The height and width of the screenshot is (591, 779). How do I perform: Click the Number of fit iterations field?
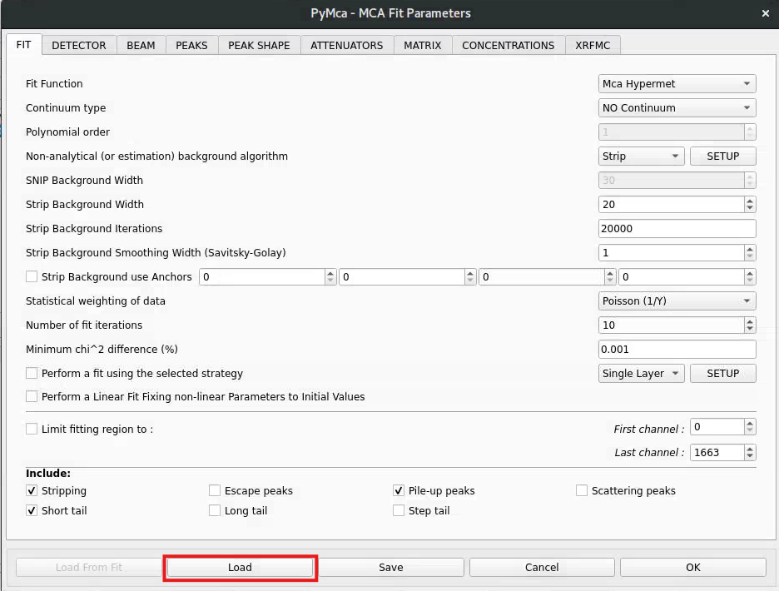671,325
